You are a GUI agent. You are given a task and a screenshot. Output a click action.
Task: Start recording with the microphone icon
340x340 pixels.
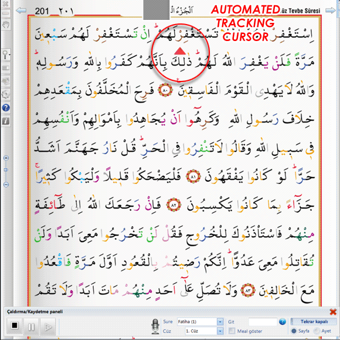(x=155, y=326)
